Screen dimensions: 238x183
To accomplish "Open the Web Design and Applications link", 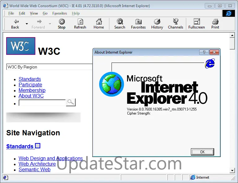I will point(51,158).
